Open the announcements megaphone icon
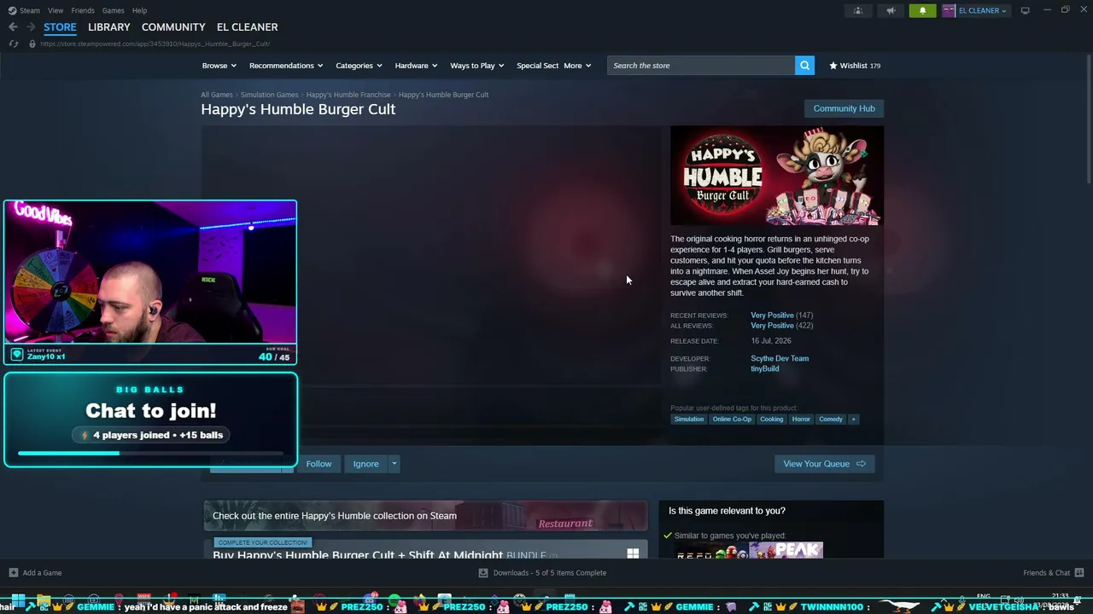 (x=891, y=10)
